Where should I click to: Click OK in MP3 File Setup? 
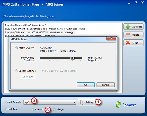(x=86, y=85)
